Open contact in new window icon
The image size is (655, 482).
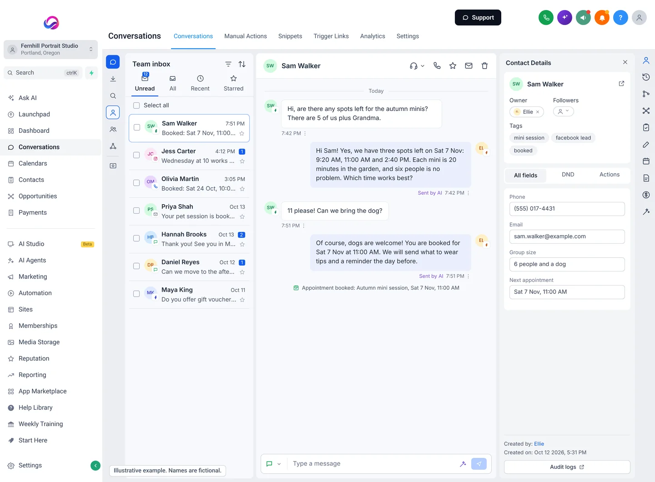[621, 84]
